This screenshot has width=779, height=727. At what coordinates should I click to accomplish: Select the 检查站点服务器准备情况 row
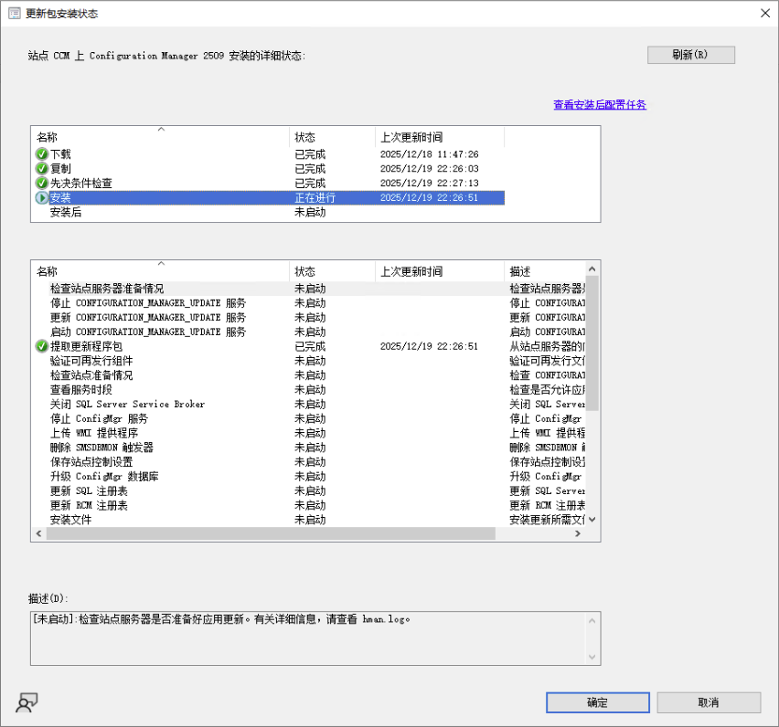click(x=309, y=289)
